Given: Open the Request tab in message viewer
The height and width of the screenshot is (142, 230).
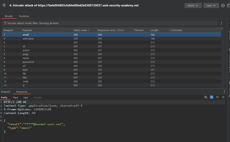Looking at the screenshot, I should tap(6, 92).
